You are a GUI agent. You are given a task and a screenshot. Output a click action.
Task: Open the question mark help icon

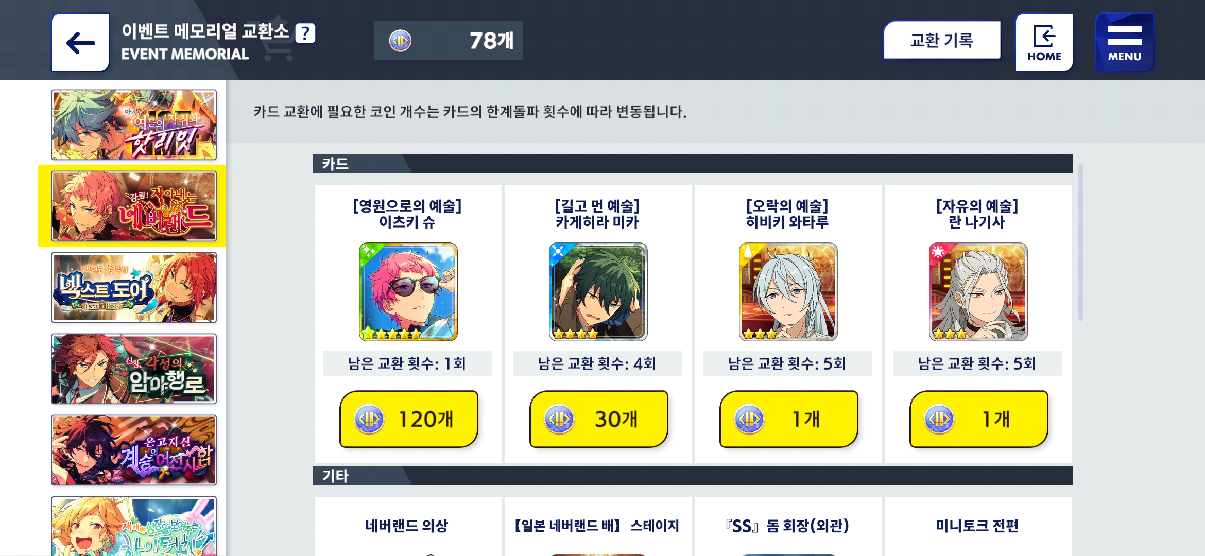(x=305, y=34)
